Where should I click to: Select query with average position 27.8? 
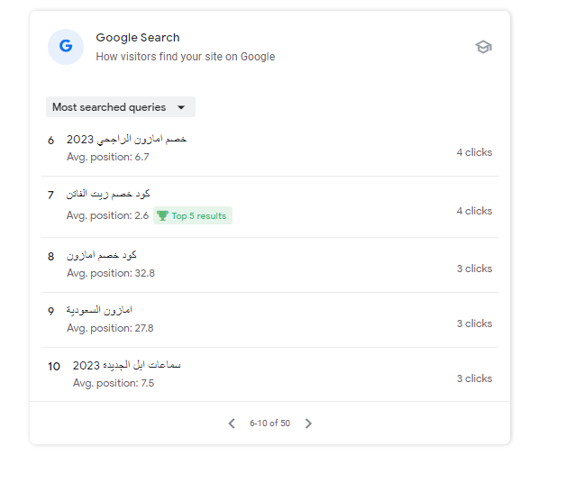point(100,311)
